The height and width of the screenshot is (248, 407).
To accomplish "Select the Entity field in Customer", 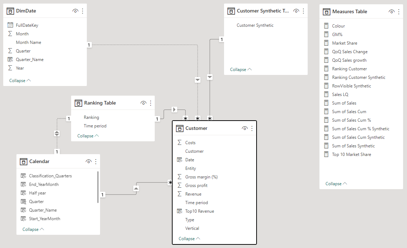I will tap(190, 168).
